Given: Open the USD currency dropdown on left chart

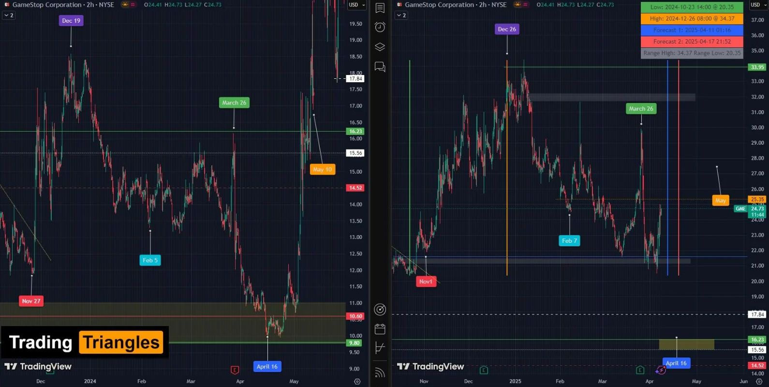Looking at the screenshot, I should (x=357, y=5).
